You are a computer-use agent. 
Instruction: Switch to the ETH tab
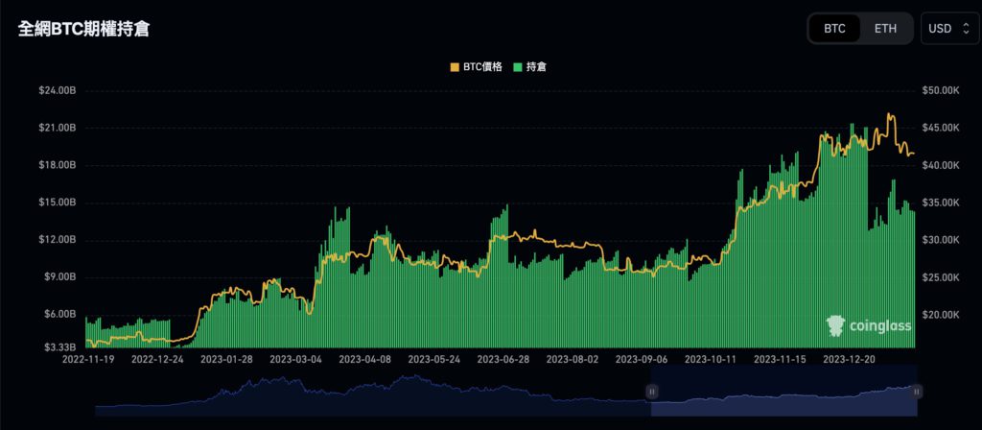coord(885,29)
